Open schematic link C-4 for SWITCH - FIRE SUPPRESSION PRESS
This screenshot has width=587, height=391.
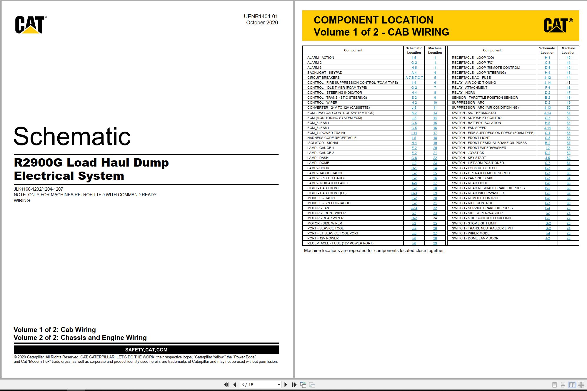tap(547, 133)
